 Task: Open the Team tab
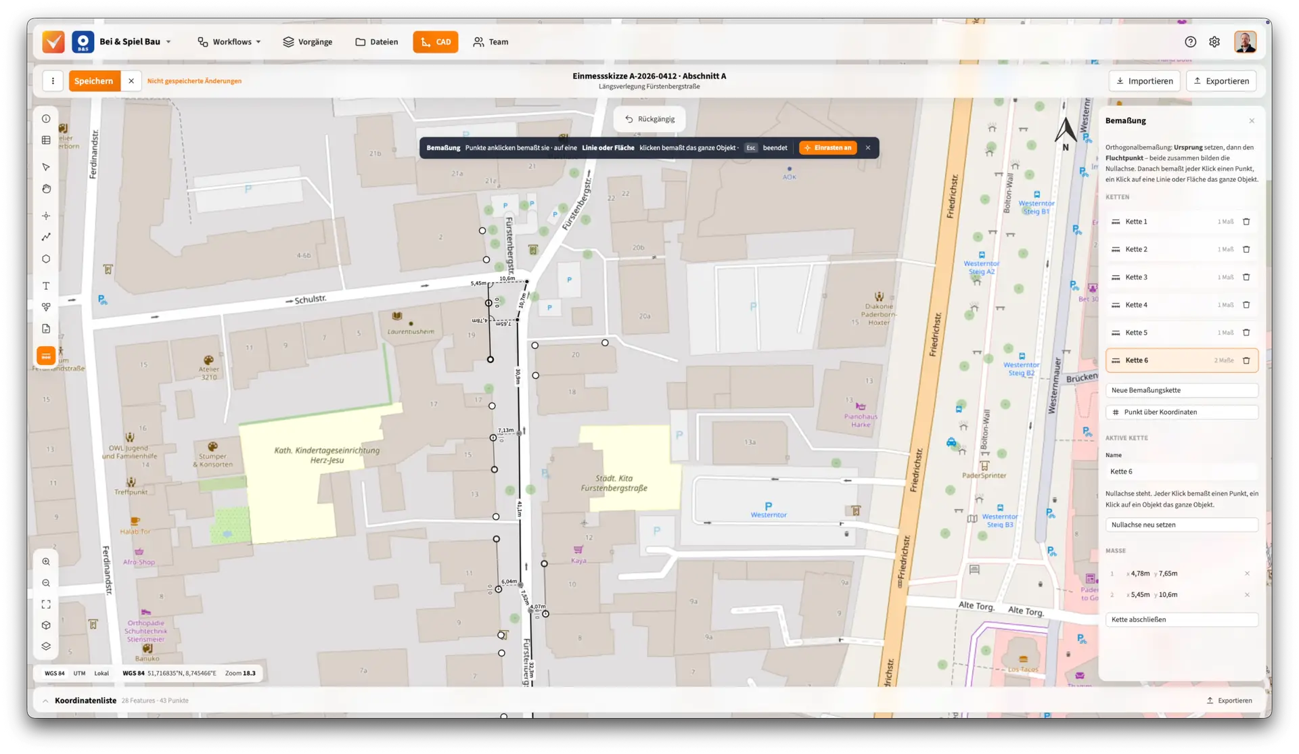coord(491,42)
